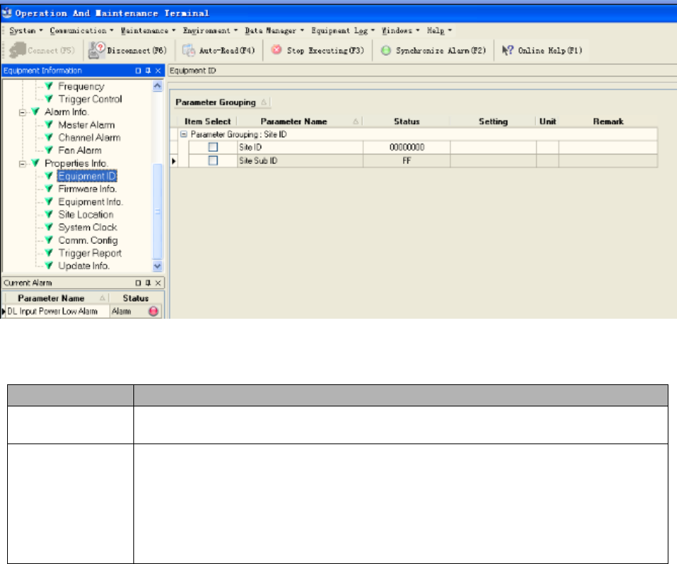Open the Communication menu
677x564 pixels.
coord(81,30)
